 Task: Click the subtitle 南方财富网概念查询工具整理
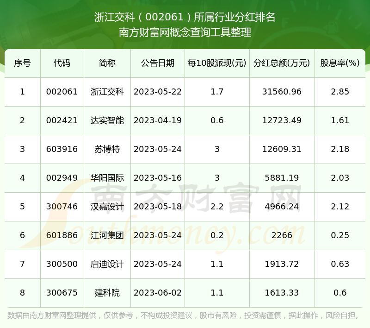(x=185, y=33)
